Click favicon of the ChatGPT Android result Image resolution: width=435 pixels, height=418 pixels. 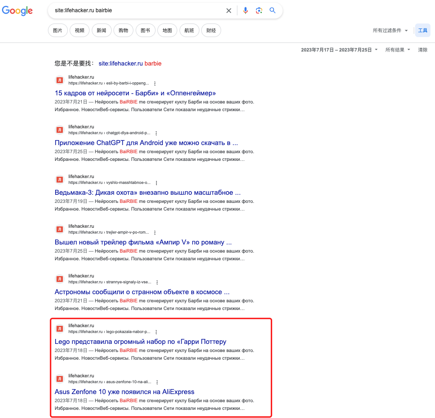click(x=59, y=130)
